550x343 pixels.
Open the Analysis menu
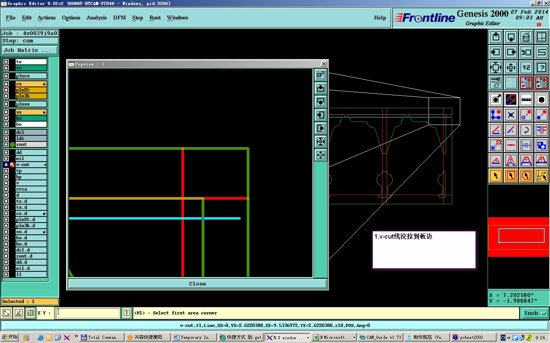pyautogui.click(x=97, y=18)
